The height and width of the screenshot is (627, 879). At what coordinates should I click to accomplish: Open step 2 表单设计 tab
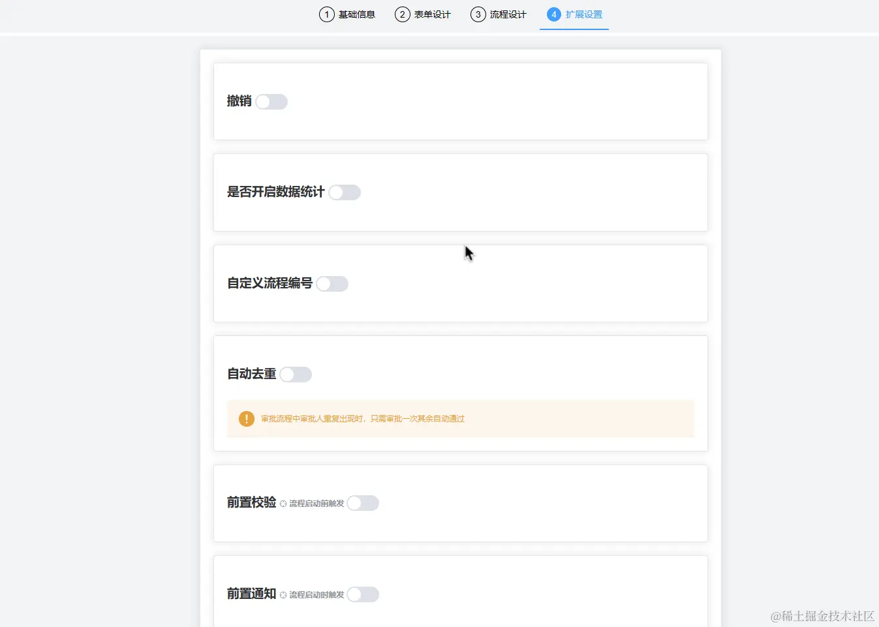pos(423,14)
